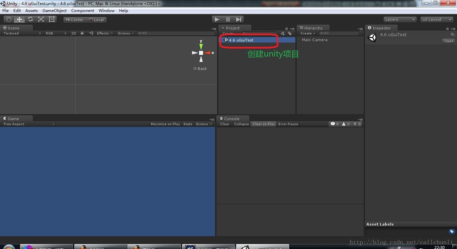Toggle 2D scene view mode

(x=74, y=33)
